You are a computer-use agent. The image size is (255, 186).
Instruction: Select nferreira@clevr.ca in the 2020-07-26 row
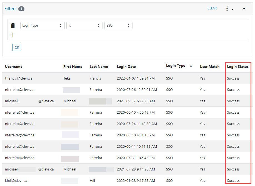[19, 90]
